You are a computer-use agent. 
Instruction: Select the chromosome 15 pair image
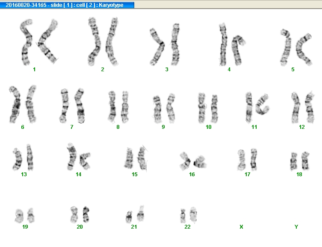click(x=136, y=158)
